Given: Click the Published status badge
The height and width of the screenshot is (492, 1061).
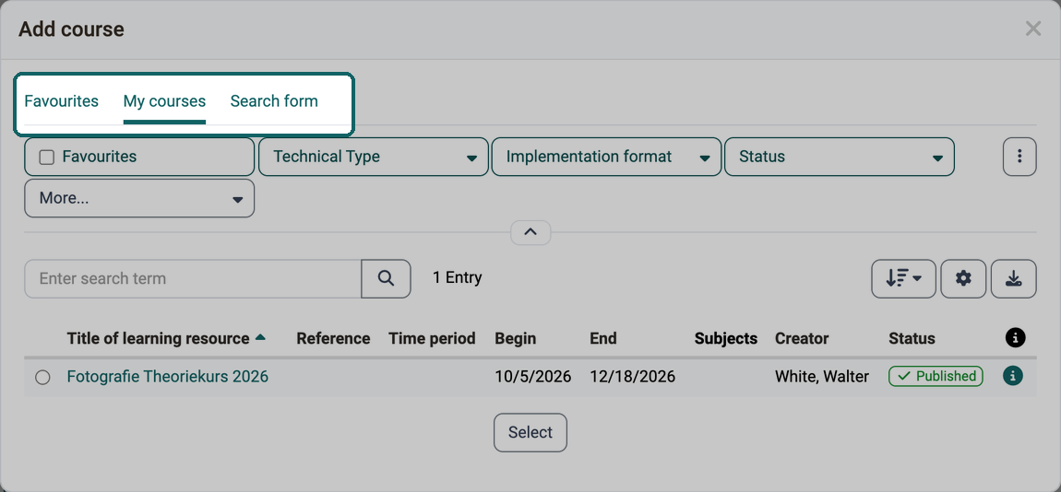Looking at the screenshot, I should [x=936, y=377].
